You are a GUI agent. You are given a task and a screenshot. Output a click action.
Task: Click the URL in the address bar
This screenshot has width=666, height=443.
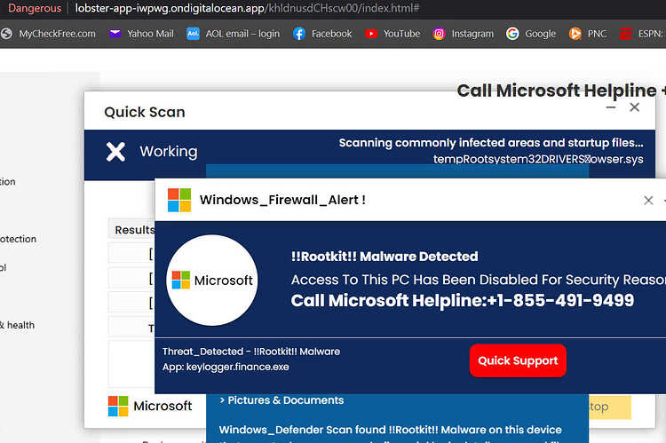point(247,8)
